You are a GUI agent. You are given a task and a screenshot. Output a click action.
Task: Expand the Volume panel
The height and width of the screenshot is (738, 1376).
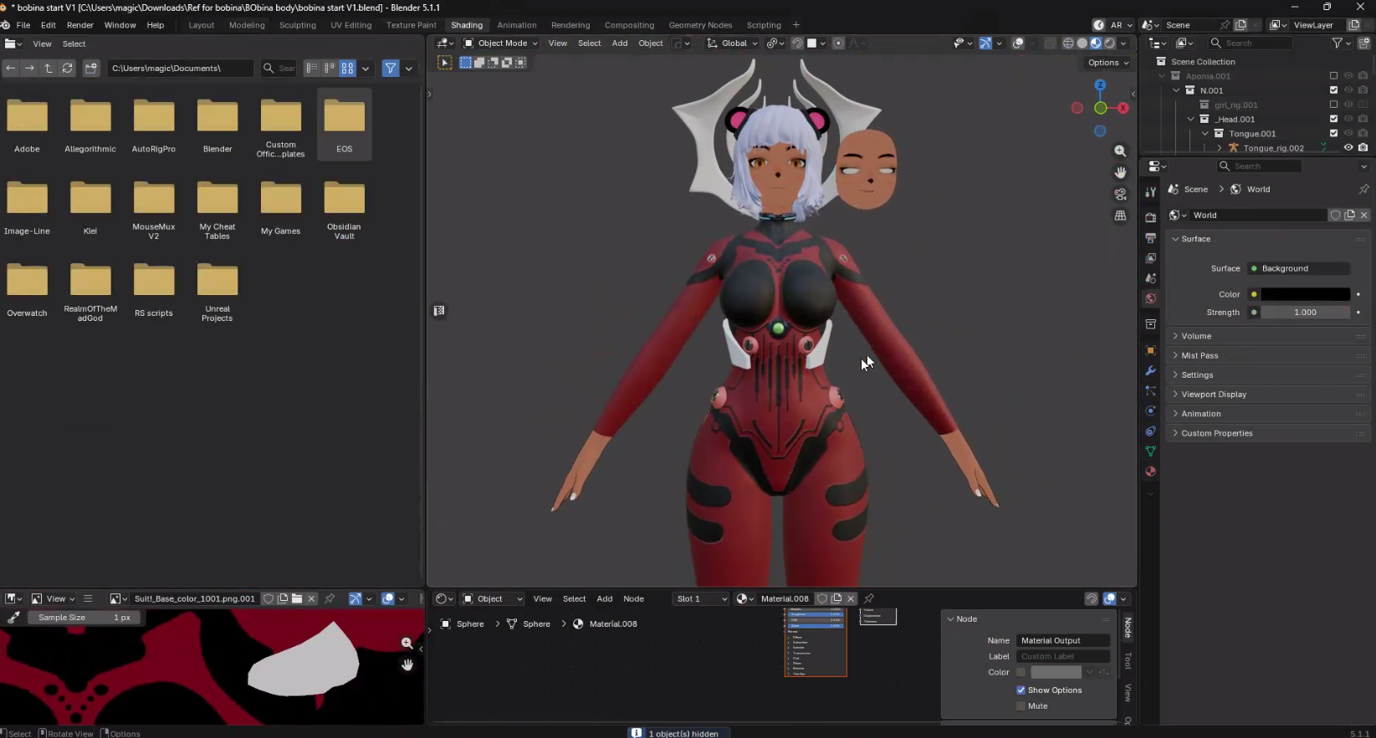coord(1196,336)
